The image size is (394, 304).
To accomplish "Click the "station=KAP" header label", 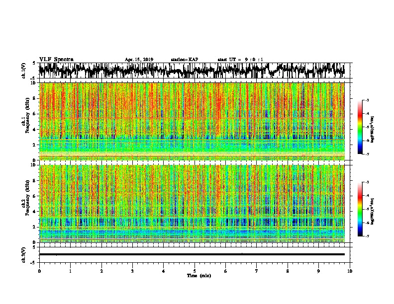I will [x=185, y=60].
